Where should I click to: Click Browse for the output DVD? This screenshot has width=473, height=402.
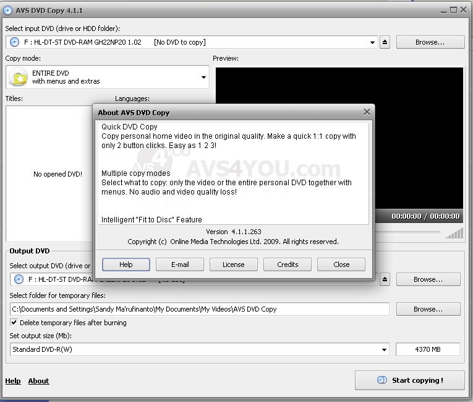point(428,279)
